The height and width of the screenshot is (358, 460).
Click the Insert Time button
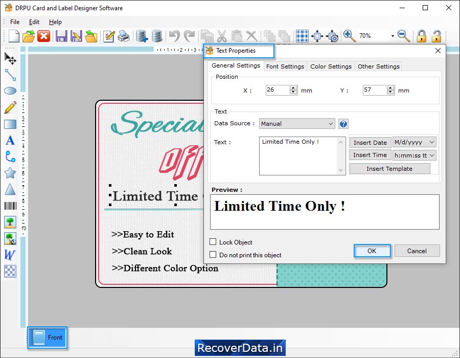click(370, 155)
